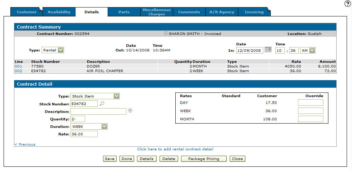352x170 pixels.
Task: Open the Date In calendar picker icon
Action: (268, 50)
